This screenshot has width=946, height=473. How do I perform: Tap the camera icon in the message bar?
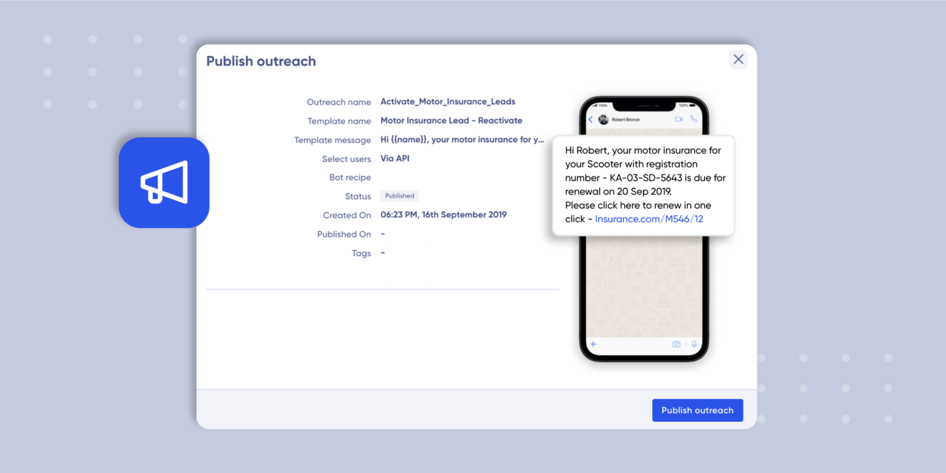pos(676,344)
